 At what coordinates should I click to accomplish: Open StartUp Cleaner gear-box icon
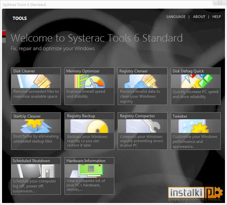36,126
